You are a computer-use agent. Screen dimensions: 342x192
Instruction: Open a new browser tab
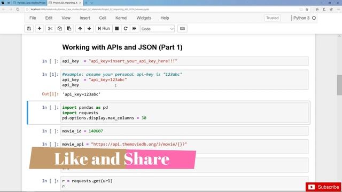86,3
